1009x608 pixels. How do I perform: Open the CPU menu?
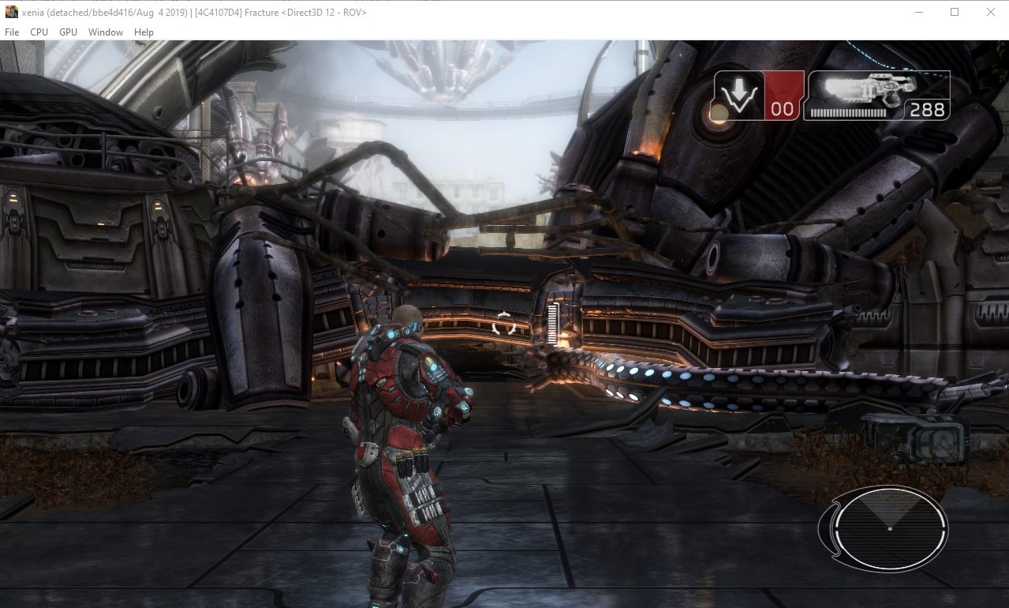pos(39,32)
